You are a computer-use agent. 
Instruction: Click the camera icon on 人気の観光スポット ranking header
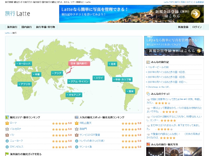77,117
